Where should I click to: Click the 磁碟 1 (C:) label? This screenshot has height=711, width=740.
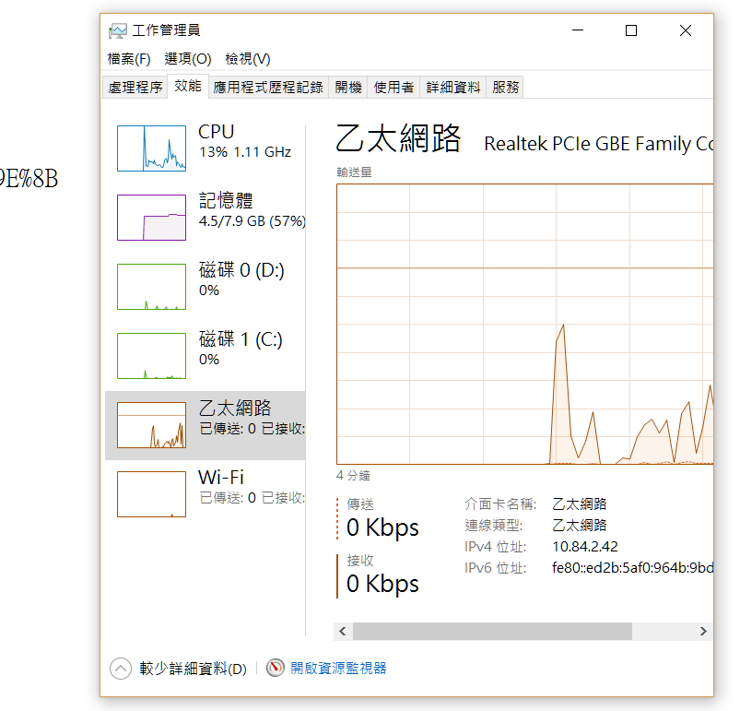point(241,339)
